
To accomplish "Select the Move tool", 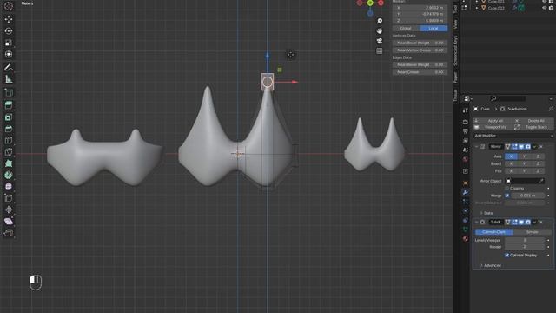I will coord(9,19).
